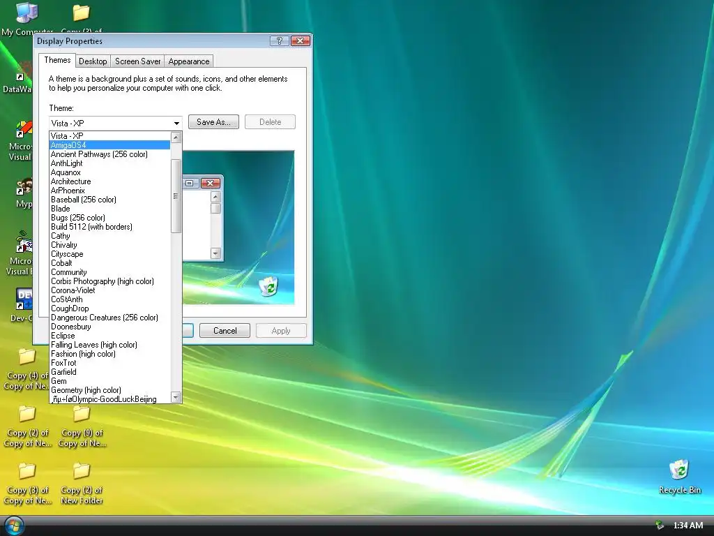Select the Doonesbury theme

click(109, 327)
